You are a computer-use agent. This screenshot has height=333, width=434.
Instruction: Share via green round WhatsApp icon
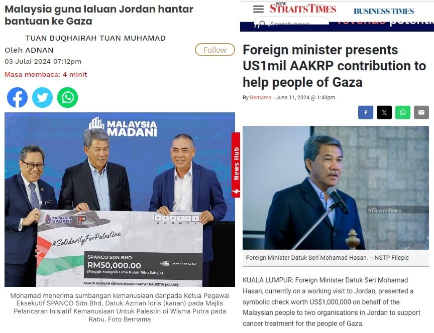pyautogui.click(x=67, y=98)
